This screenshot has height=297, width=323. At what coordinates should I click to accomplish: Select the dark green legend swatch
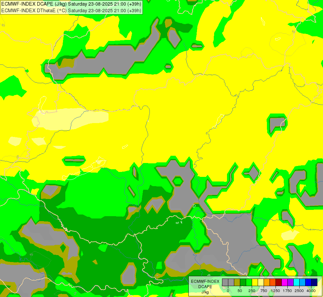[x=243, y=282]
